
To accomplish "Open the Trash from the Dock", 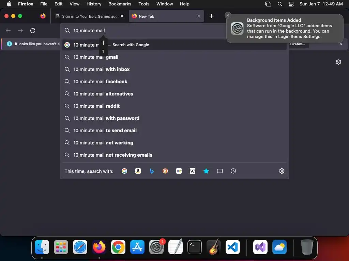I will tap(307, 247).
